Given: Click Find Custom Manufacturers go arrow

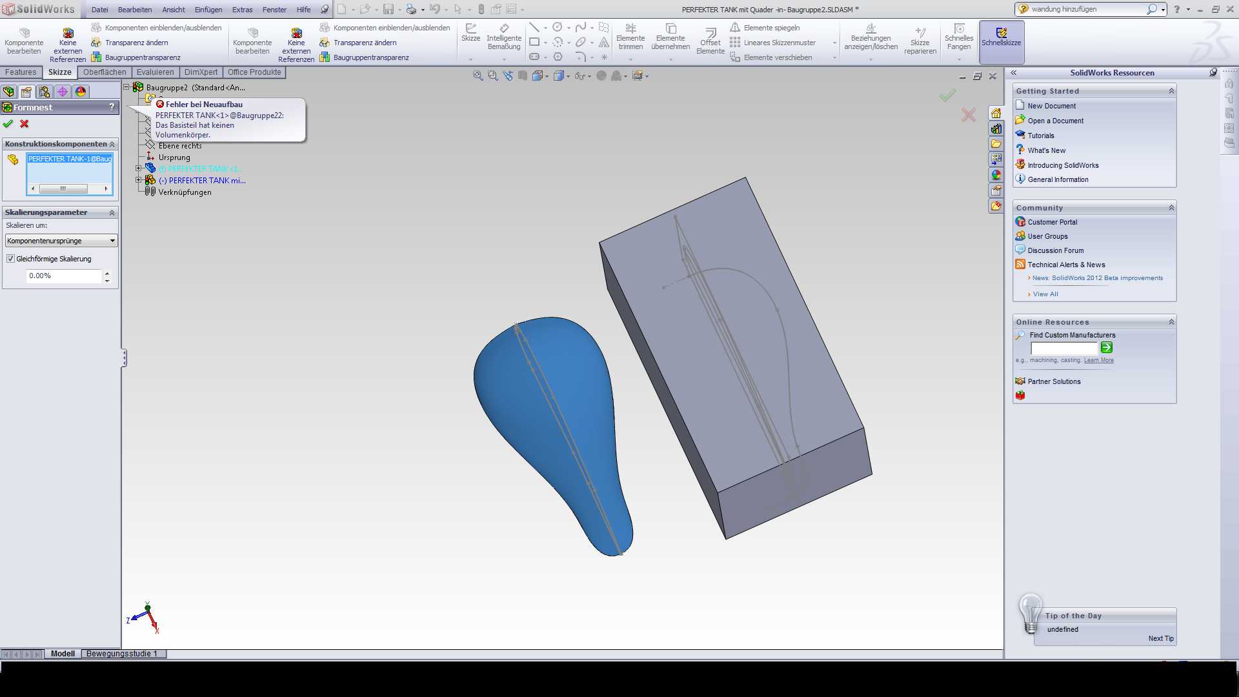Looking at the screenshot, I should click(1106, 348).
